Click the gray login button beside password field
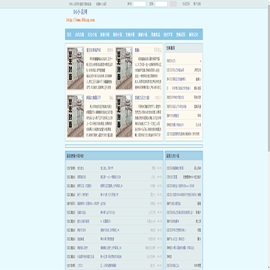The height and width of the screenshot is (270, 270). pyautogui.click(x=173, y=4)
